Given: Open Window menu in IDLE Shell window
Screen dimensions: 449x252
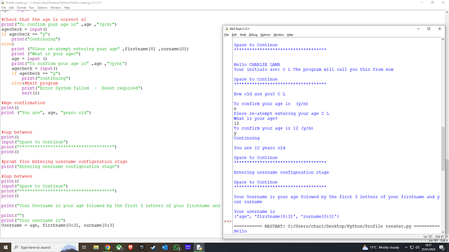Looking at the screenshot, I should point(279,35).
